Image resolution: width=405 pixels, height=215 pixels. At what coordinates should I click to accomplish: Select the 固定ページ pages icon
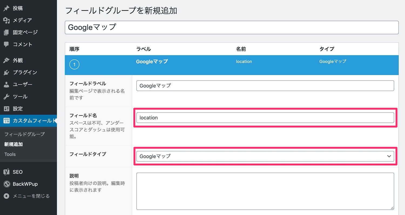[x=6, y=32]
